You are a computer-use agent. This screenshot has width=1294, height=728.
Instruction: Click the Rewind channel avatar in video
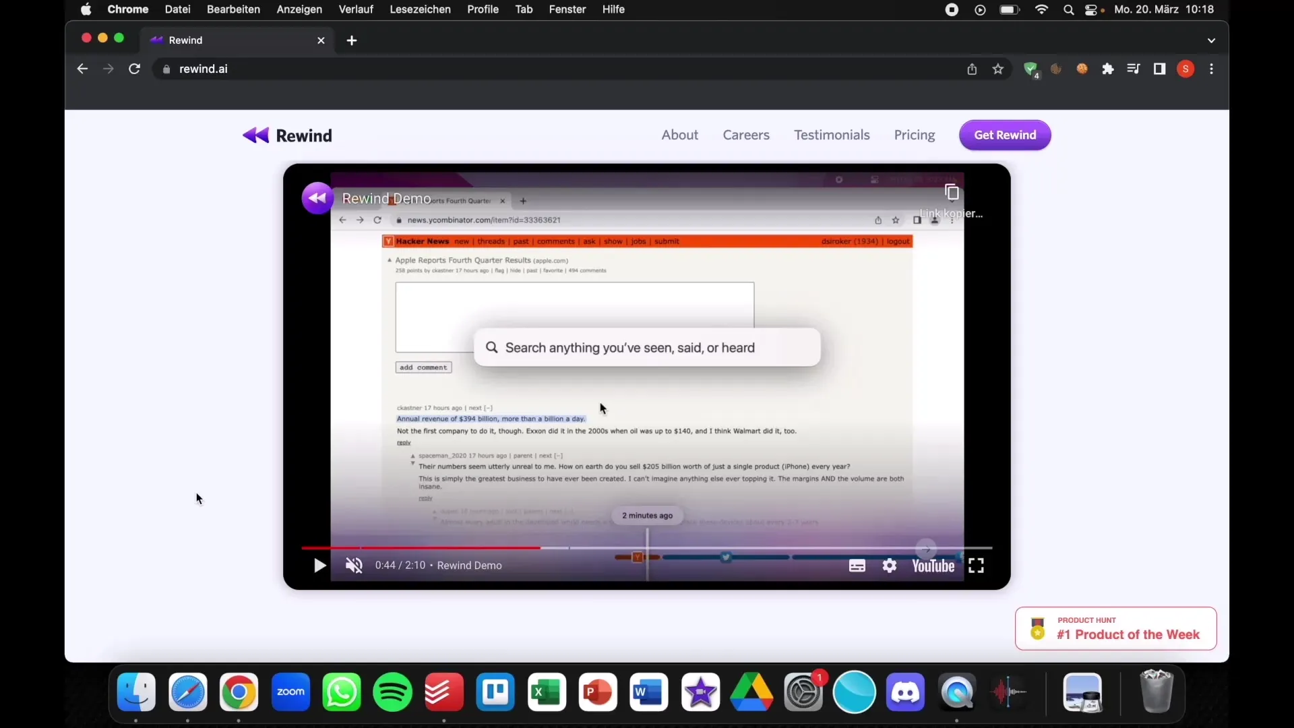click(317, 198)
